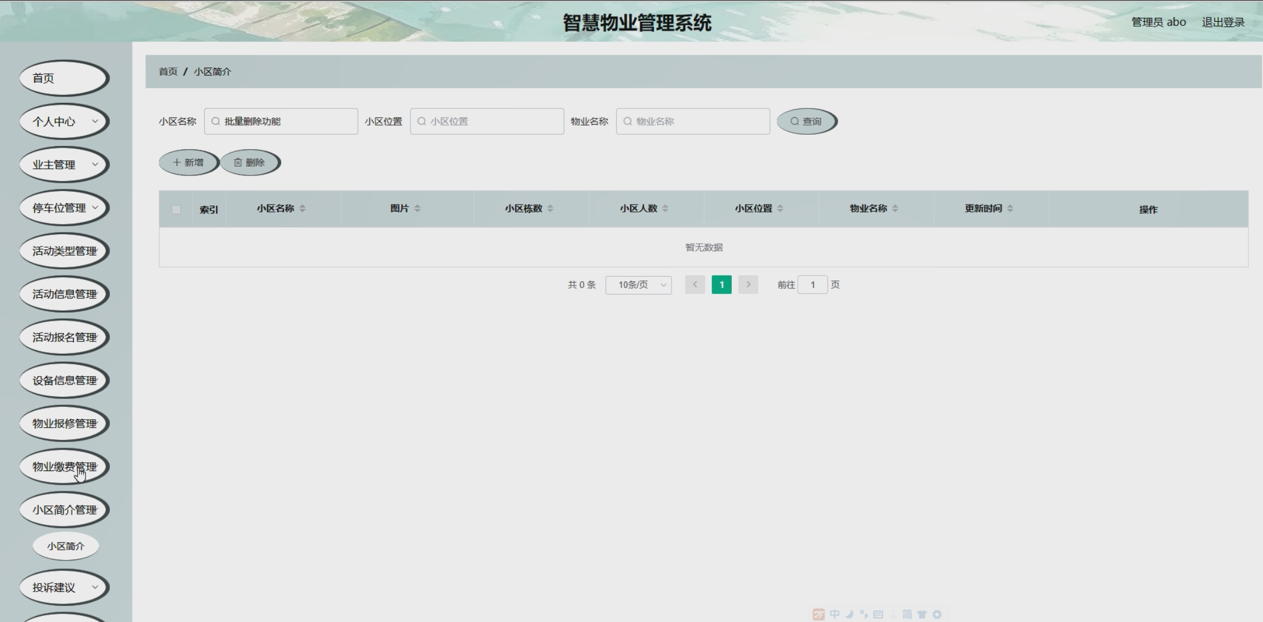Select the 小区简介 submenu item

coord(66,546)
